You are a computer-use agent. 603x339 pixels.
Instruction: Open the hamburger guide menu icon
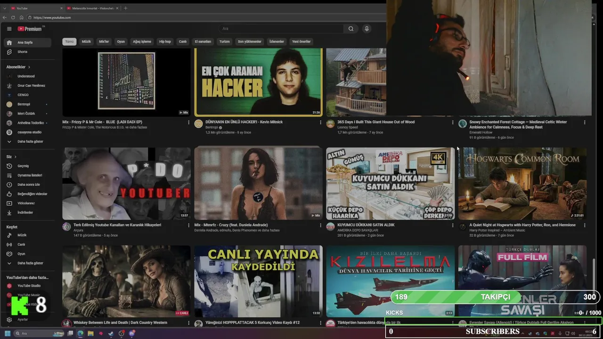pyautogui.click(x=9, y=29)
